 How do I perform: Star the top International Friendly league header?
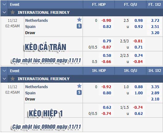[x=13, y=12]
